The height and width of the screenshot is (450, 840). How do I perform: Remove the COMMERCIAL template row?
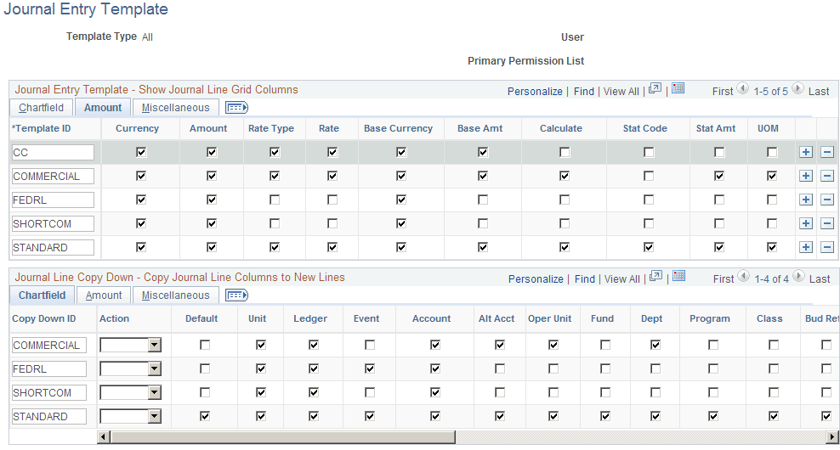point(827,176)
